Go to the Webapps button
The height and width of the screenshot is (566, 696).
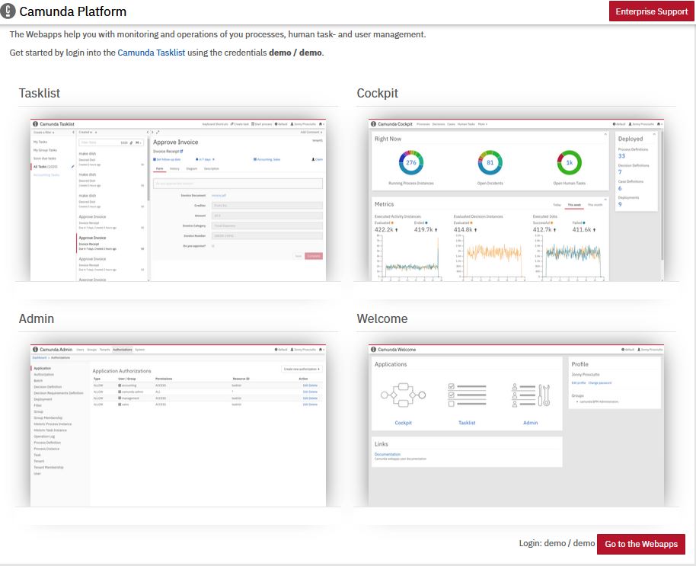[x=641, y=544]
